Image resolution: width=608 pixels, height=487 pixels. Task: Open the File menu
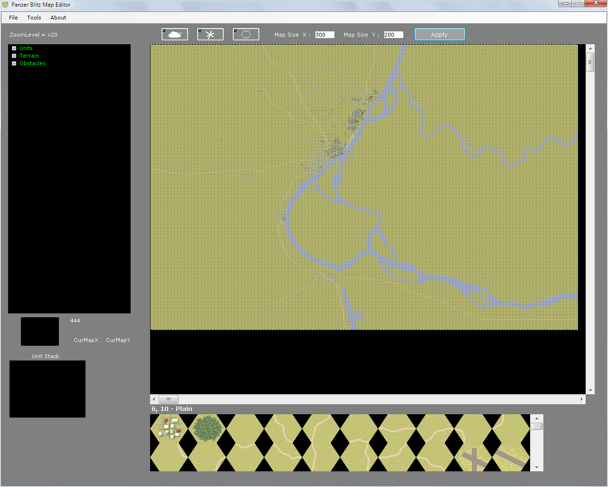(x=13, y=18)
